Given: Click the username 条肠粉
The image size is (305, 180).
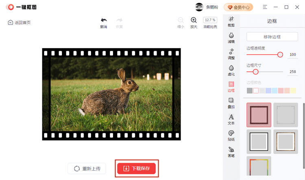Looking at the screenshot, I should [x=212, y=7].
